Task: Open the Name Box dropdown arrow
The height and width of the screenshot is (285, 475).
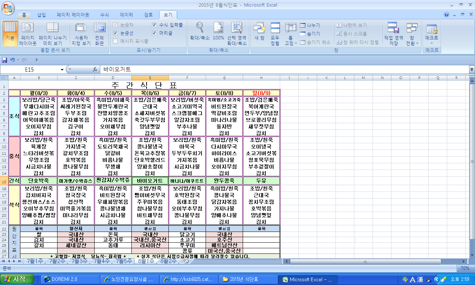Action: 62,69
